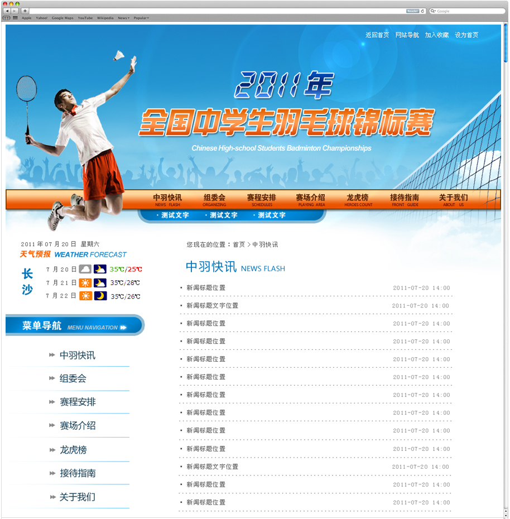Image resolution: width=510 pixels, height=519 pixels.
Task: Click the sunny daytime icon for July 21
Action: 85,282
